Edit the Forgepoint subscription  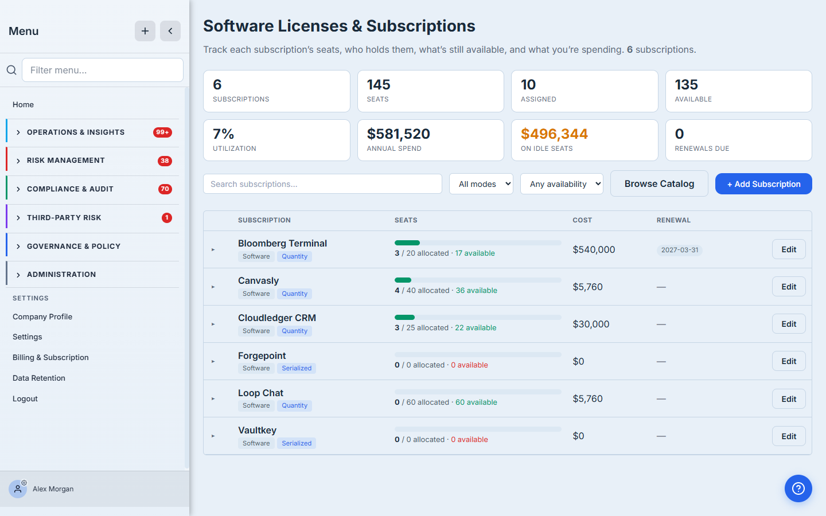coord(789,361)
